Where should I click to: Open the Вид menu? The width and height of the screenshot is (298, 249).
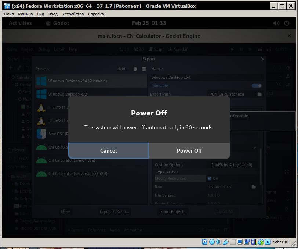pyautogui.click(x=40, y=14)
